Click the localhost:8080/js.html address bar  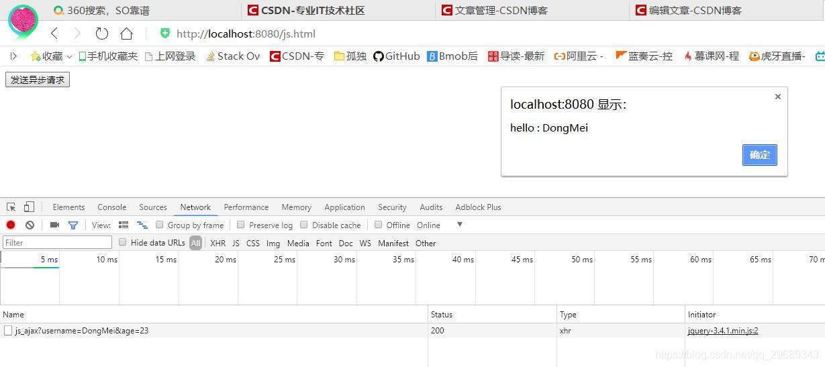click(x=246, y=34)
